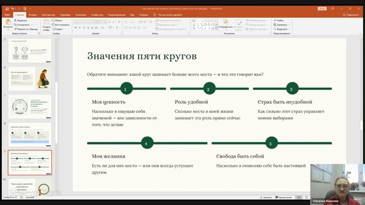Click the Наталья Коннова webcam video tile
Image resolution: width=365 pixels, height=205 pixels.
tap(338, 184)
